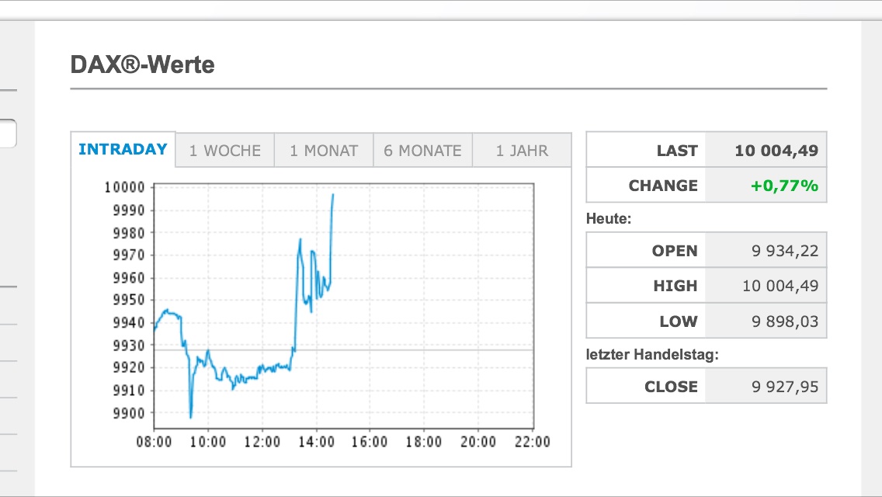The image size is (882, 497).
Task: Select the INTRADAY chart tab
Action: coord(123,149)
